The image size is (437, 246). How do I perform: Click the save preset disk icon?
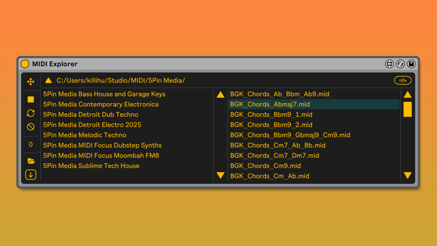[x=411, y=64]
